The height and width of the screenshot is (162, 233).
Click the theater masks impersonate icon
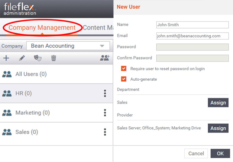37,58
